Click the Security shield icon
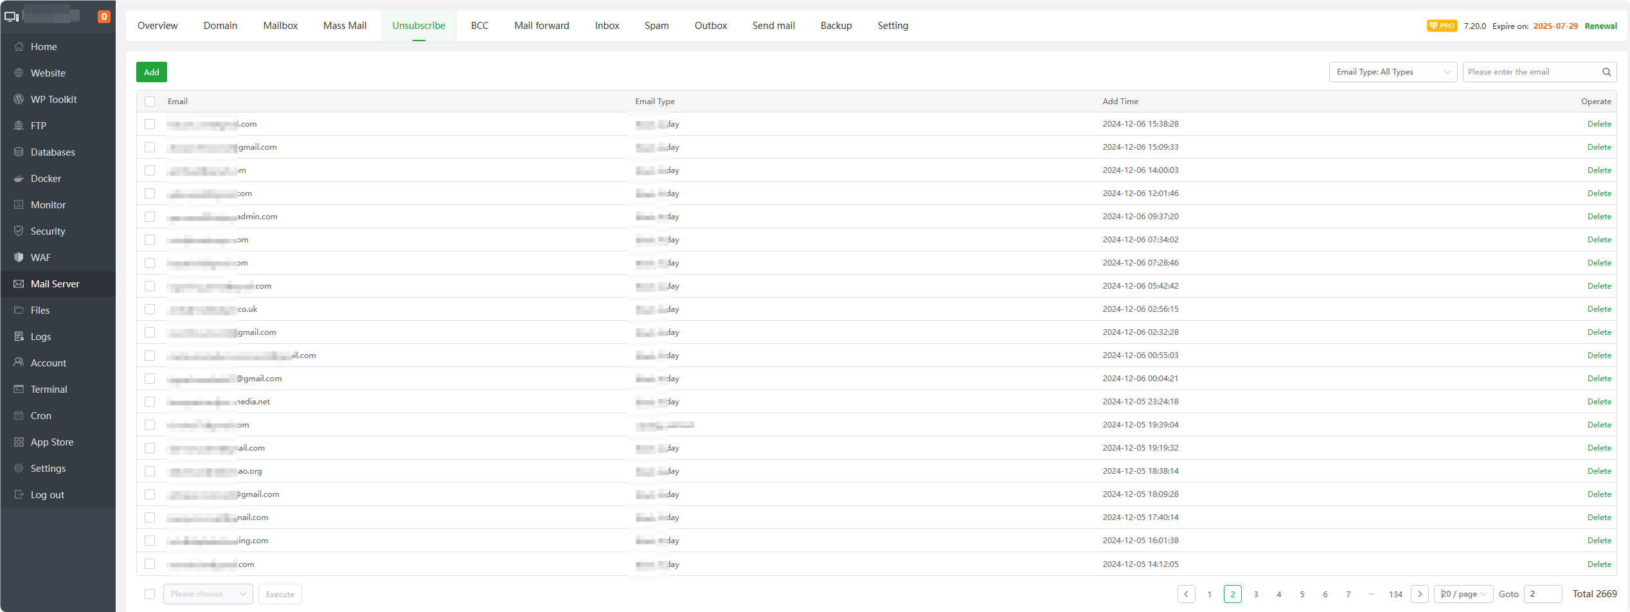Viewport: 1630px width, 612px height. click(19, 231)
